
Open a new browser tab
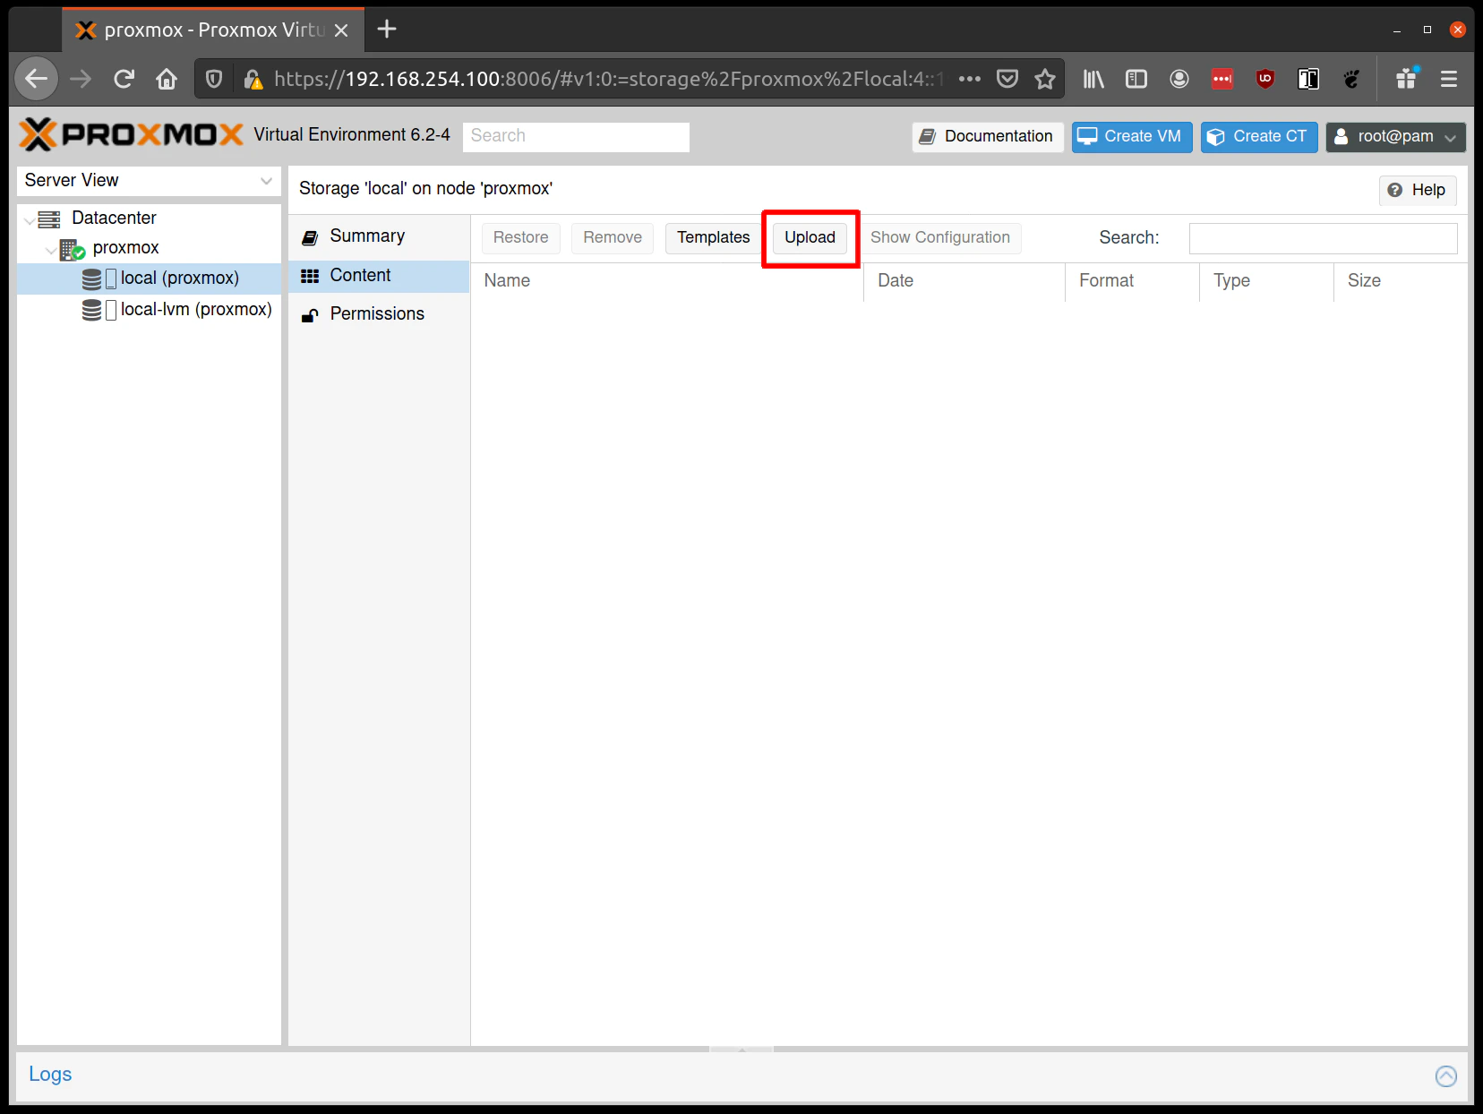click(387, 30)
